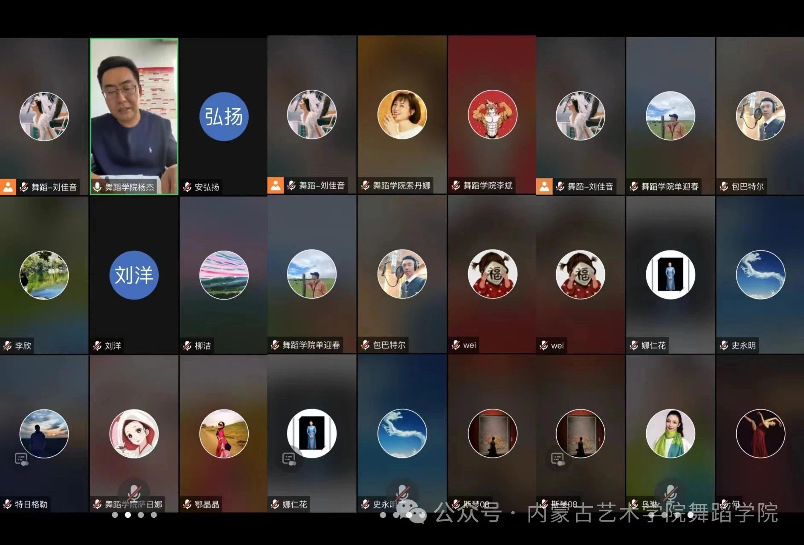The height and width of the screenshot is (545, 804).
Task: Go to the first page dot at bottom-left
Action: click(115, 515)
